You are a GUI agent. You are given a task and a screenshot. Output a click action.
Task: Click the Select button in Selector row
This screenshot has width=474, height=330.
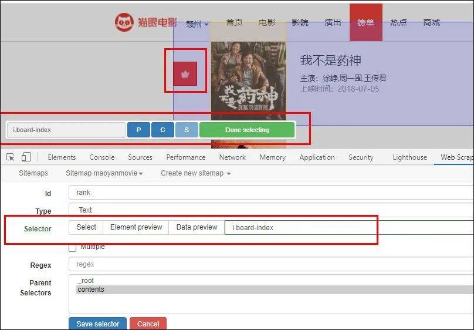pyautogui.click(x=86, y=227)
